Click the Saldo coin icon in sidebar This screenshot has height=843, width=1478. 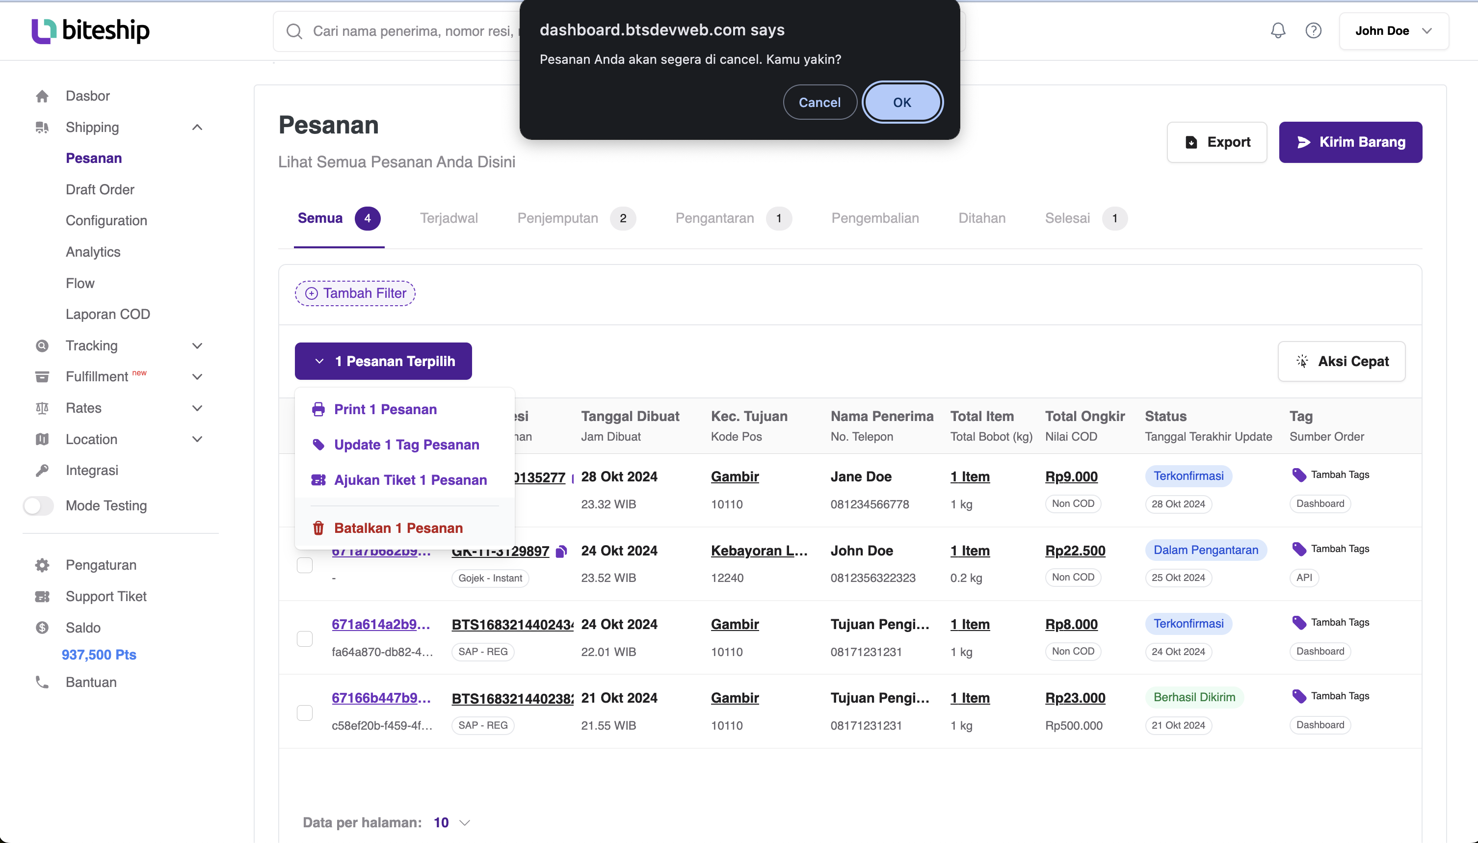(42, 628)
